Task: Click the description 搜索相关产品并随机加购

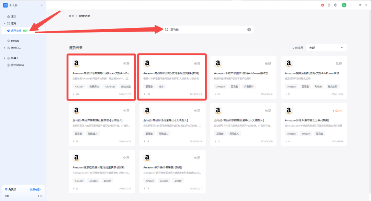Action: pyautogui.click(x=298, y=79)
